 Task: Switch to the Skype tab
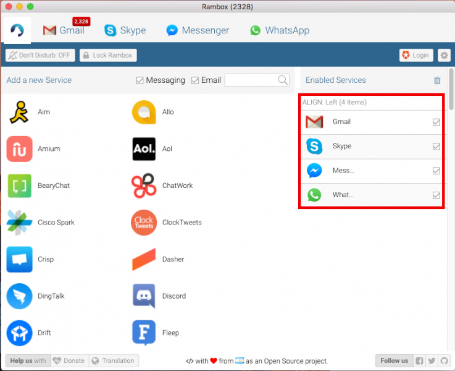click(125, 30)
